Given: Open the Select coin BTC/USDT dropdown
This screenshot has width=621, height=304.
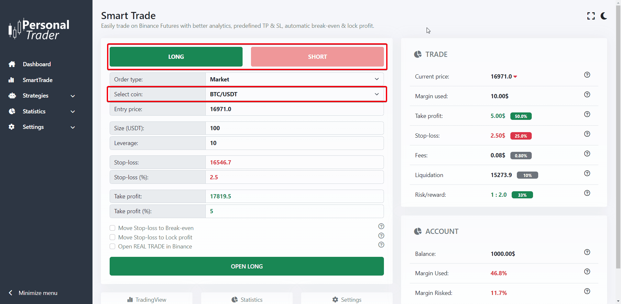Looking at the screenshot, I should point(294,94).
